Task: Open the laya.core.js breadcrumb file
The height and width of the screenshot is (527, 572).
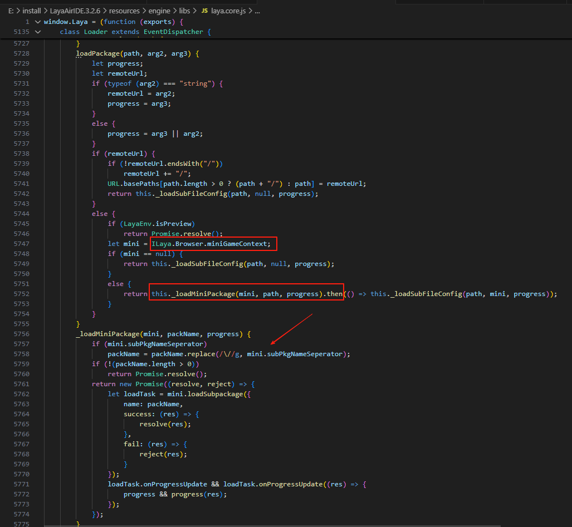Action: [228, 11]
